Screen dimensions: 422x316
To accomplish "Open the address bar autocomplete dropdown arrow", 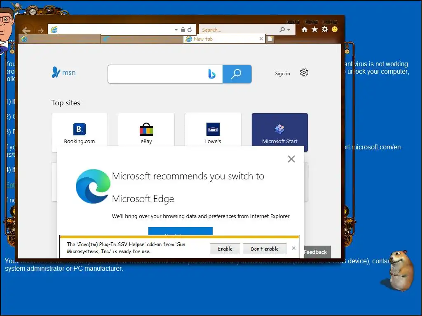I will (176, 30).
